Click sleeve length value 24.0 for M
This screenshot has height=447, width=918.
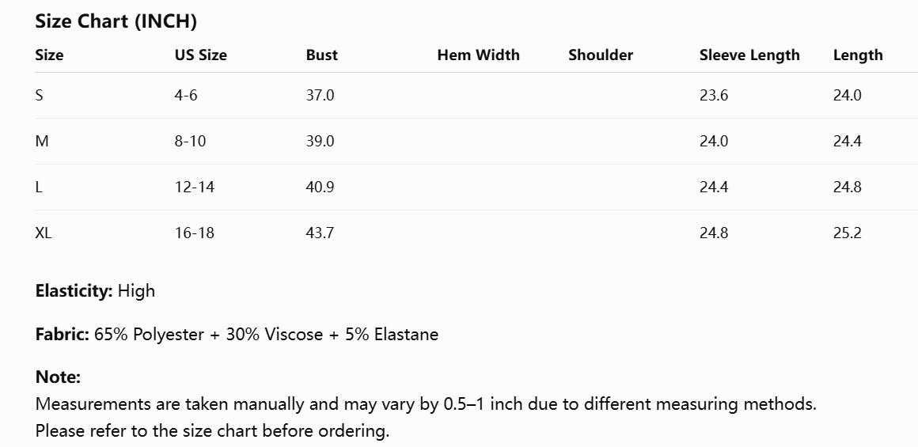pos(714,141)
